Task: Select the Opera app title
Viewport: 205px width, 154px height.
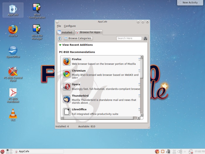Action: 76,84
